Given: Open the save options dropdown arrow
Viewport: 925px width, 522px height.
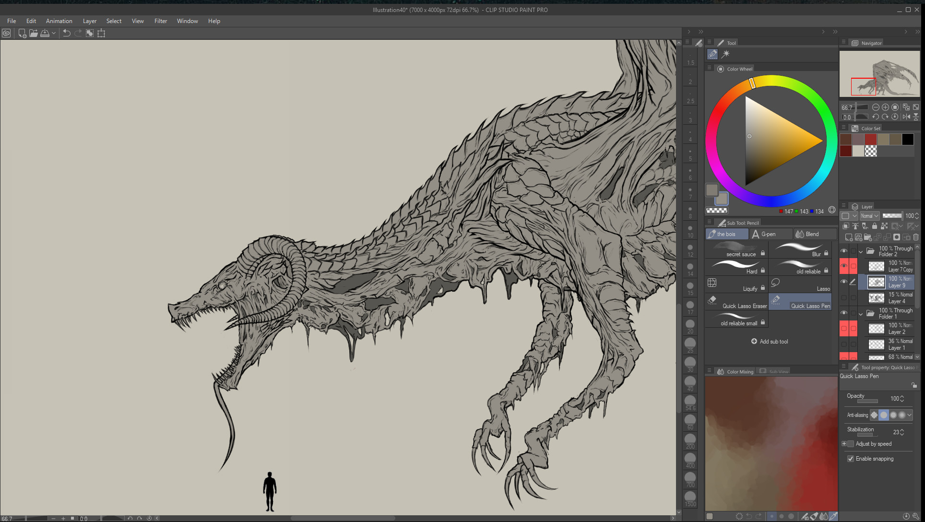Looking at the screenshot, I should point(54,33).
